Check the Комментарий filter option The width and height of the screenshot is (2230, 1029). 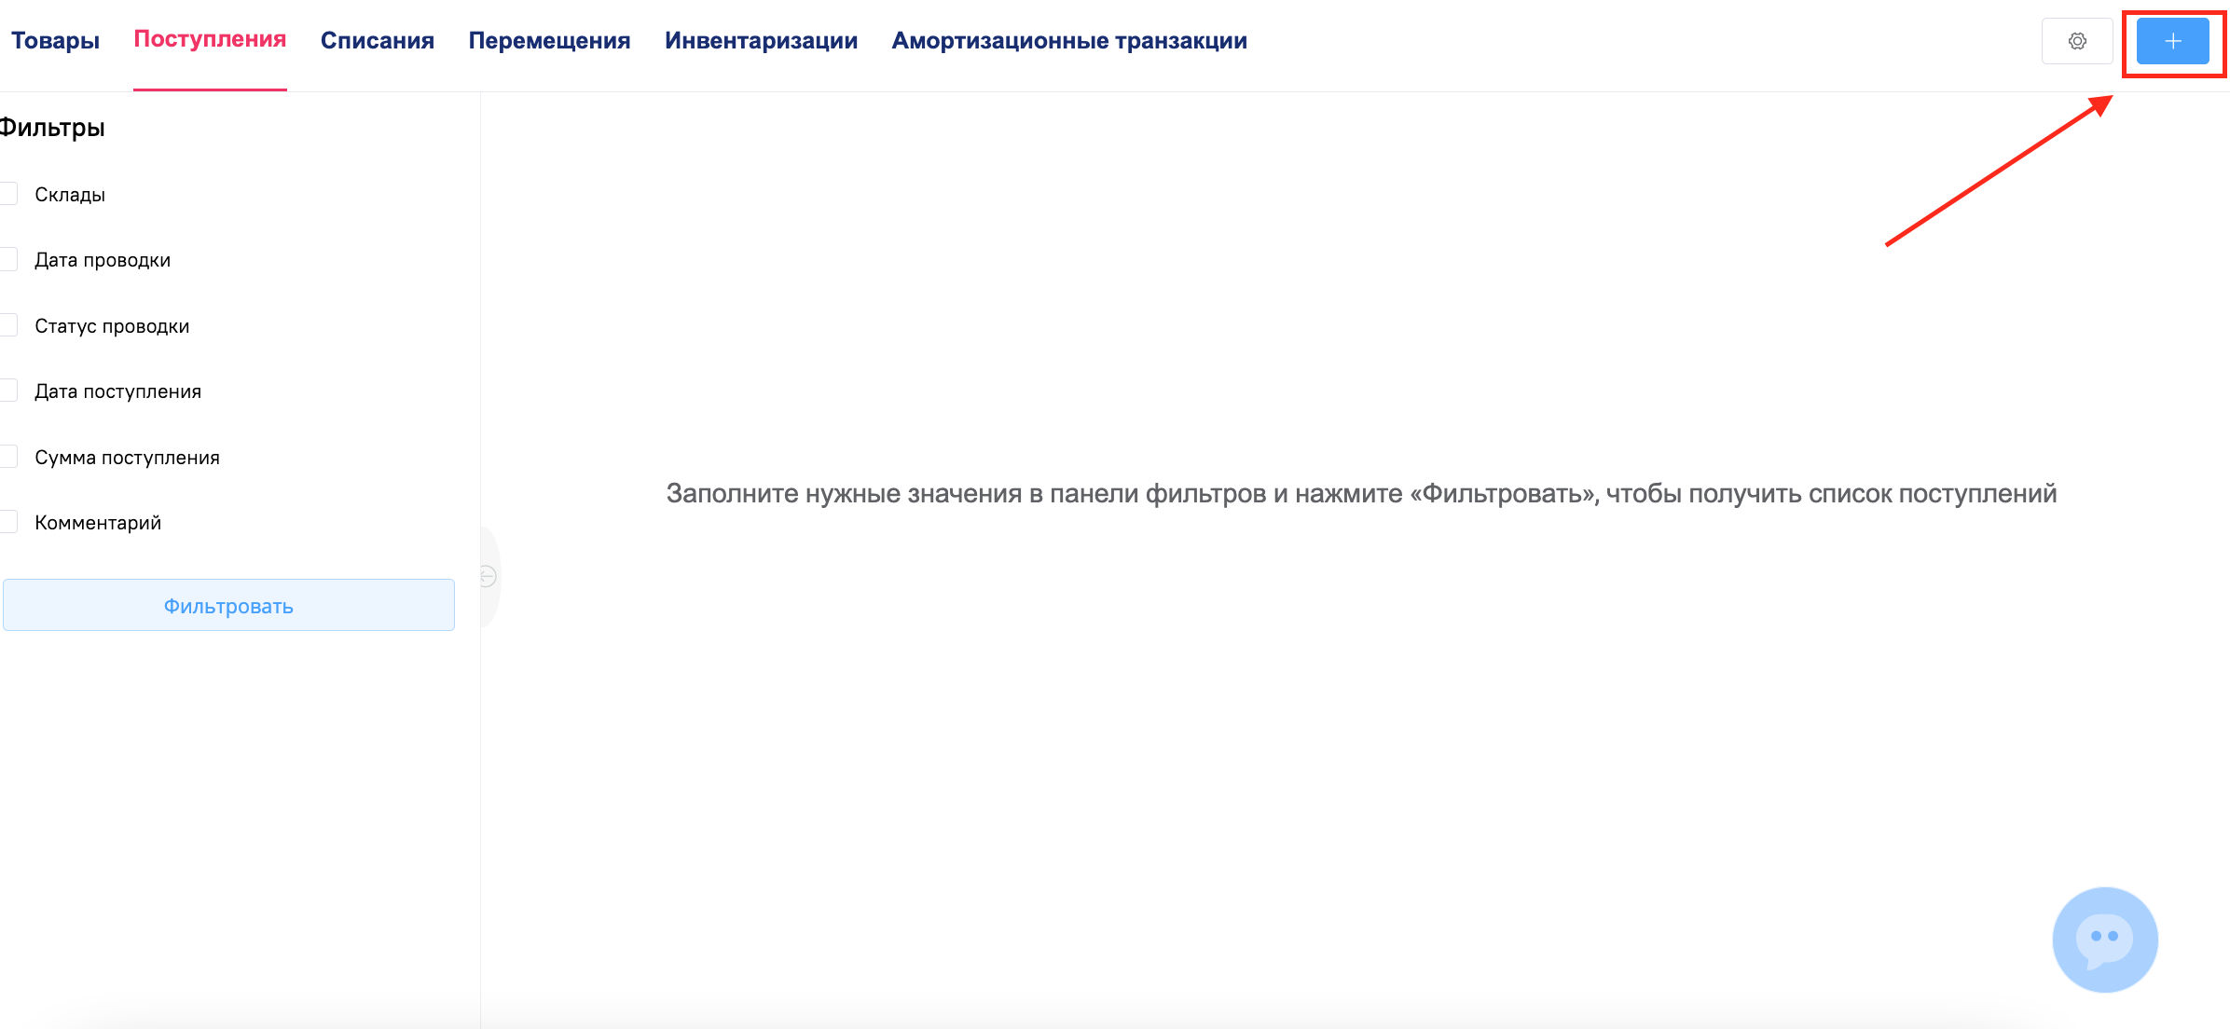tap(8, 522)
